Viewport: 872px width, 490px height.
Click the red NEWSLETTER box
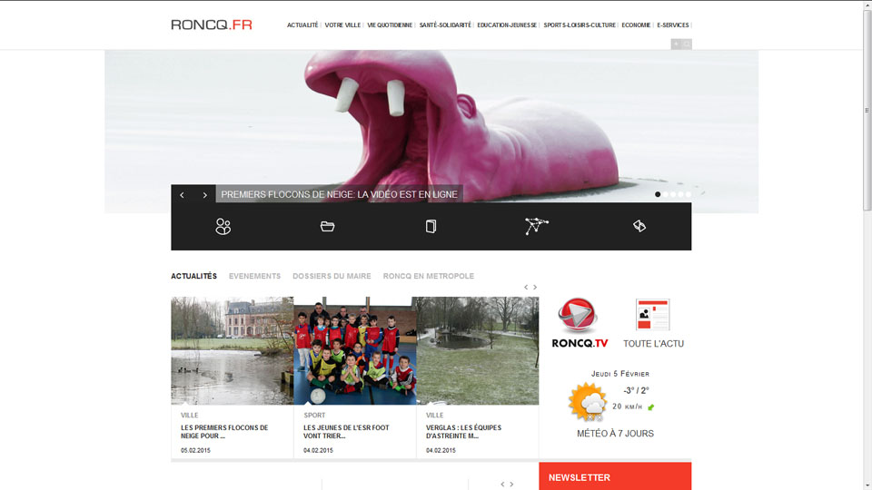coord(615,476)
